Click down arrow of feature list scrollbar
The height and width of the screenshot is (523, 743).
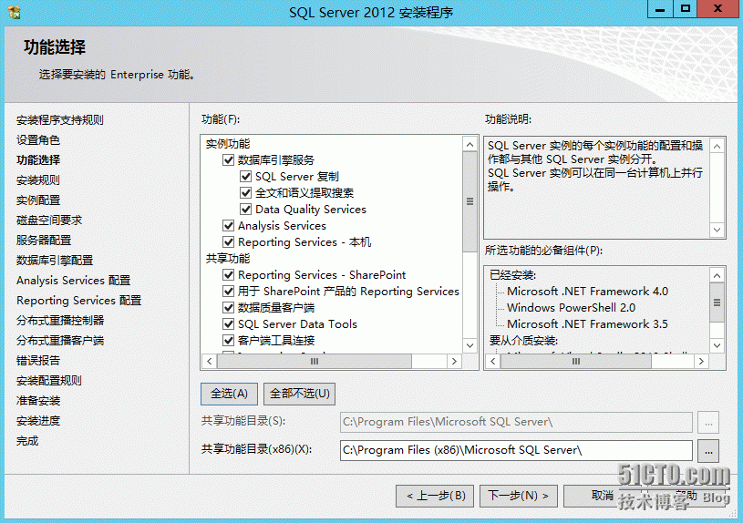[470, 345]
